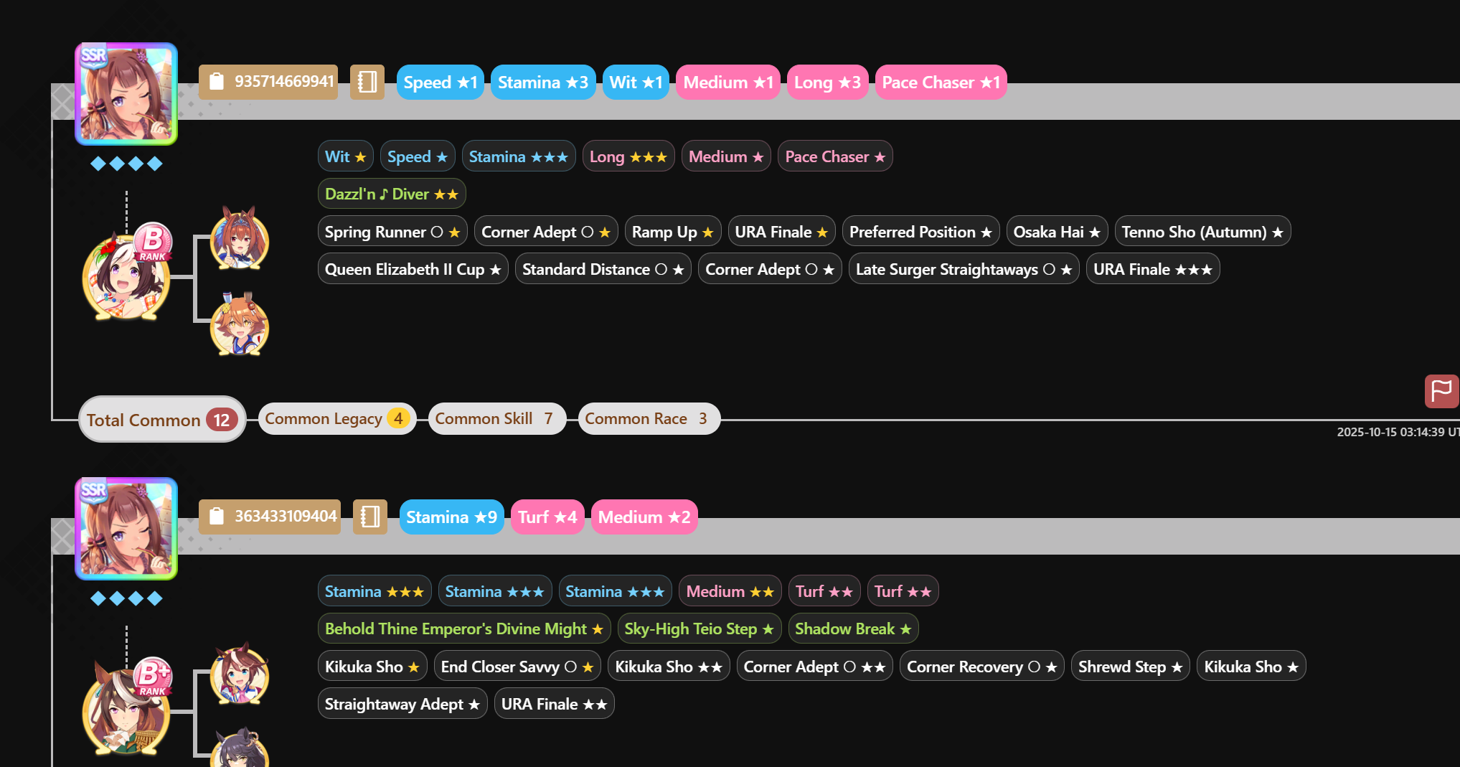Select the URA Finale ★★★ chip

pos(1153,269)
